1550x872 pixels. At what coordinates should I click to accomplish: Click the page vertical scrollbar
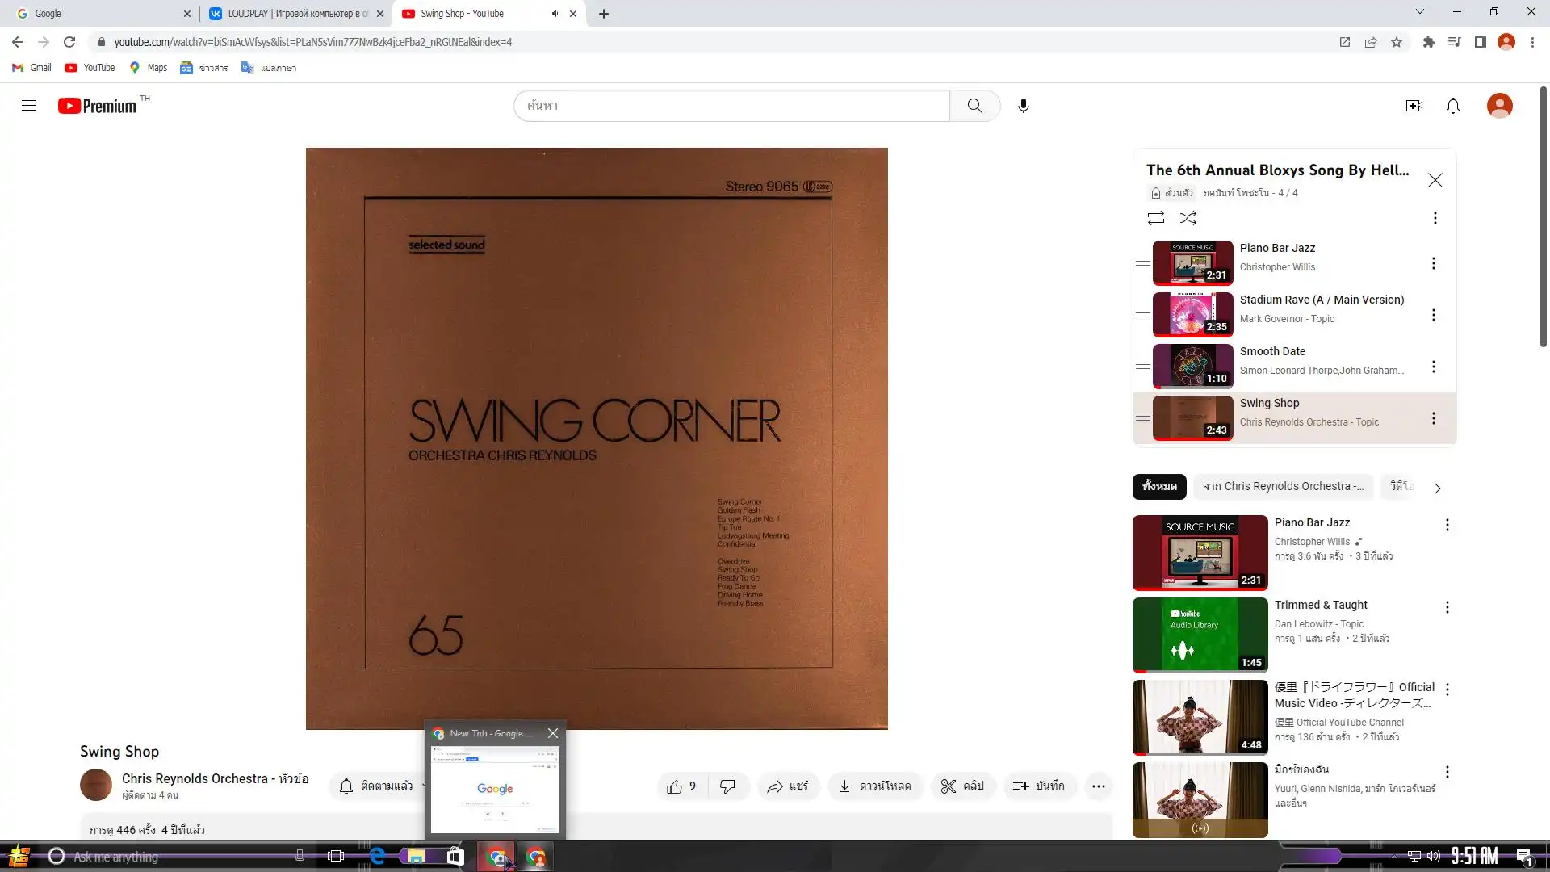pyautogui.click(x=1543, y=218)
